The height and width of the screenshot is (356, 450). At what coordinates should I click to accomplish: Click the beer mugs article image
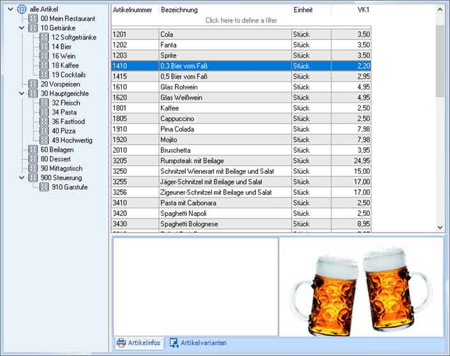coord(361,288)
